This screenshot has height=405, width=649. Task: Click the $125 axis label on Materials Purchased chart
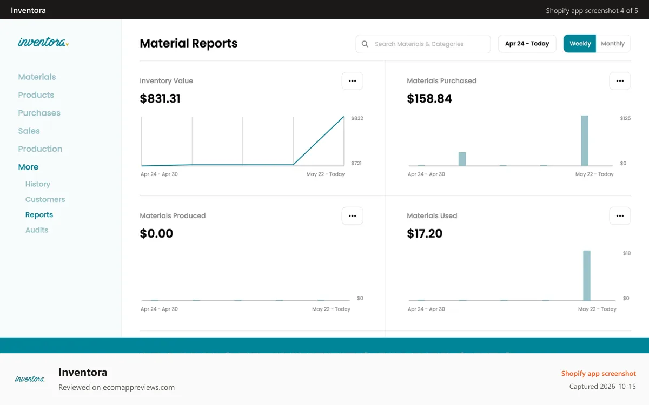625,118
